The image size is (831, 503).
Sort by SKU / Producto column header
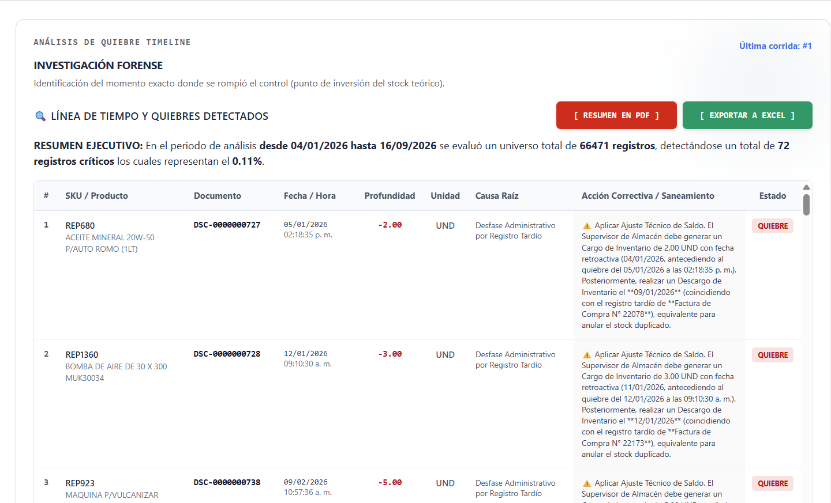96,196
